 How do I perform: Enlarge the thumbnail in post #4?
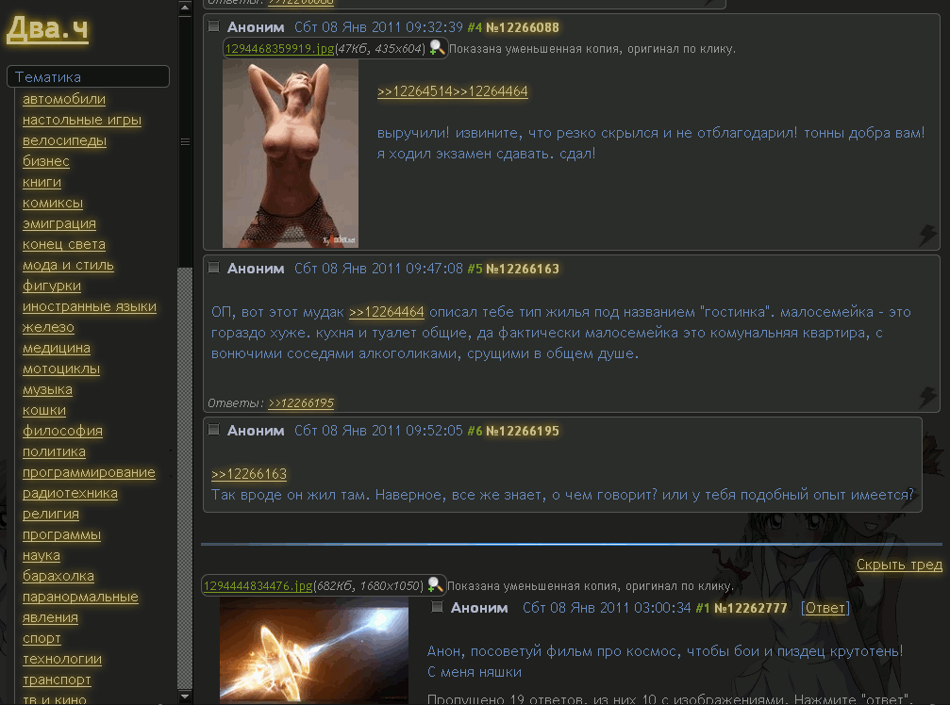[291, 154]
